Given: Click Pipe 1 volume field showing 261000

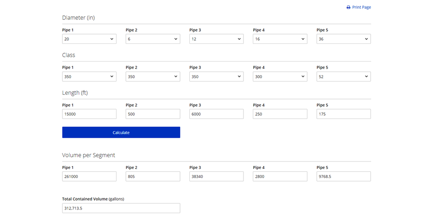Looking at the screenshot, I should (x=89, y=176).
